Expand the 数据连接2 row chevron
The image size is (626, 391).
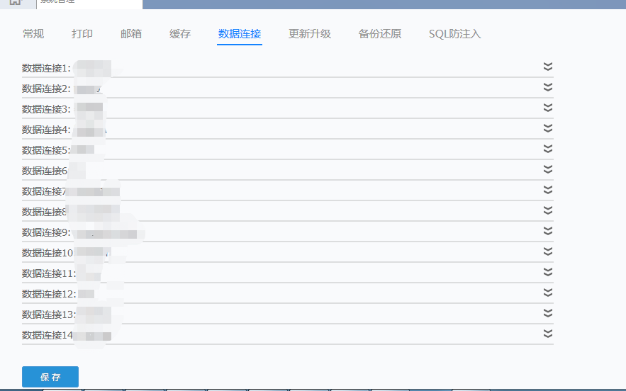pos(548,87)
